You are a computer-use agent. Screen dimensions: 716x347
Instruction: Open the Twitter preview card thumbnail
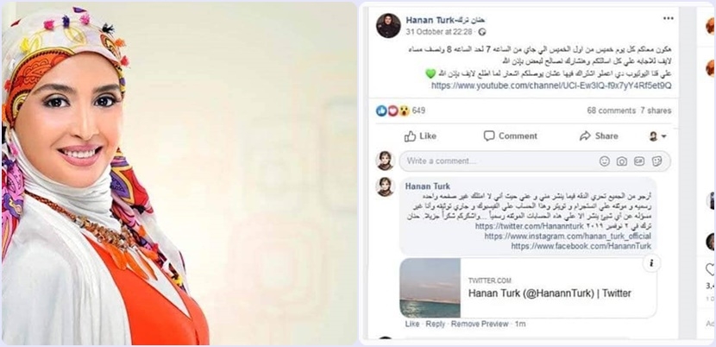430,287
